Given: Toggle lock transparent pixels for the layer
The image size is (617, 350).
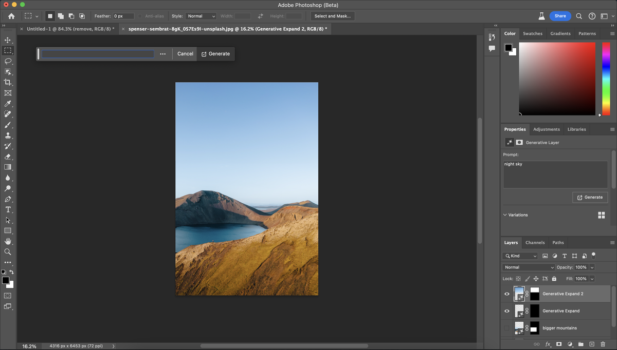Looking at the screenshot, I should (518, 278).
